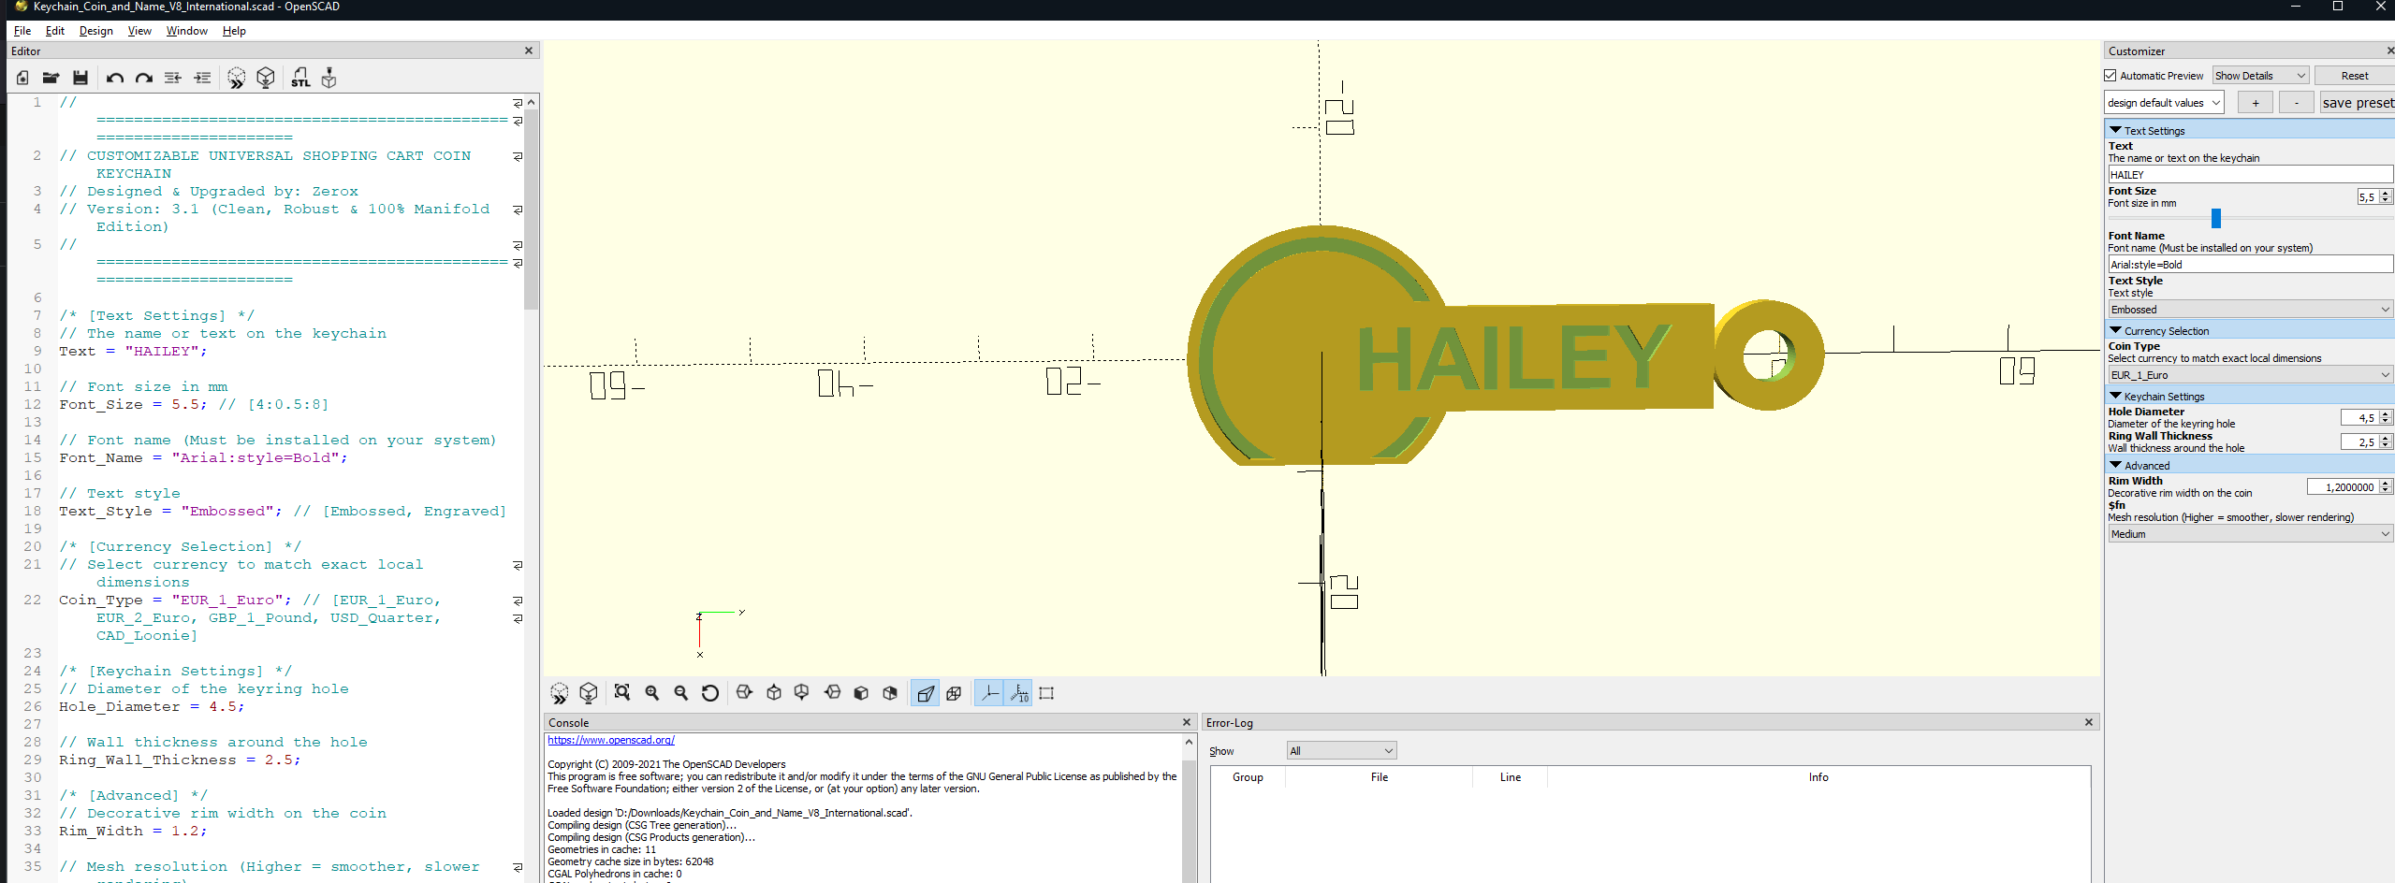Toggle the show axes button
The width and height of the screenshot is (2395, 883).
click(989, 693)
